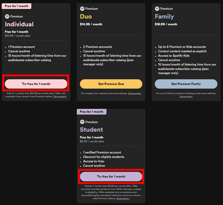Screen dimensions: 223x205
Task: Start Student plan with Try free for 1 month
Action: point(111,176)
